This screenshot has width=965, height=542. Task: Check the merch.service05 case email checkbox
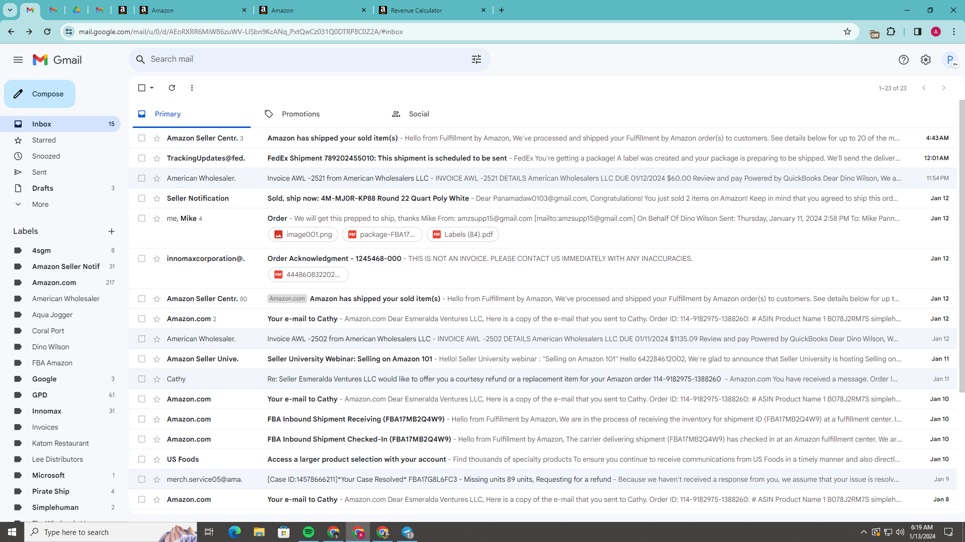[x=142, y=479]
